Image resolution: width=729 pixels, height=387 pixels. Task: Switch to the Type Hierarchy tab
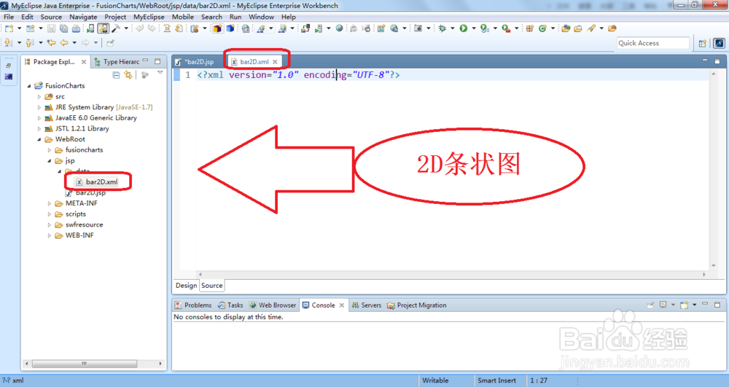[x=116, y=62]
